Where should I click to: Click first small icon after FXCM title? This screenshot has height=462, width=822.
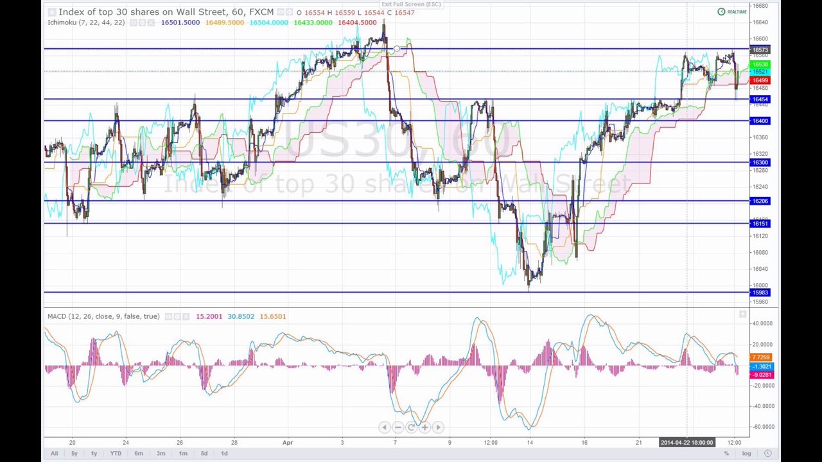(281, 12)
